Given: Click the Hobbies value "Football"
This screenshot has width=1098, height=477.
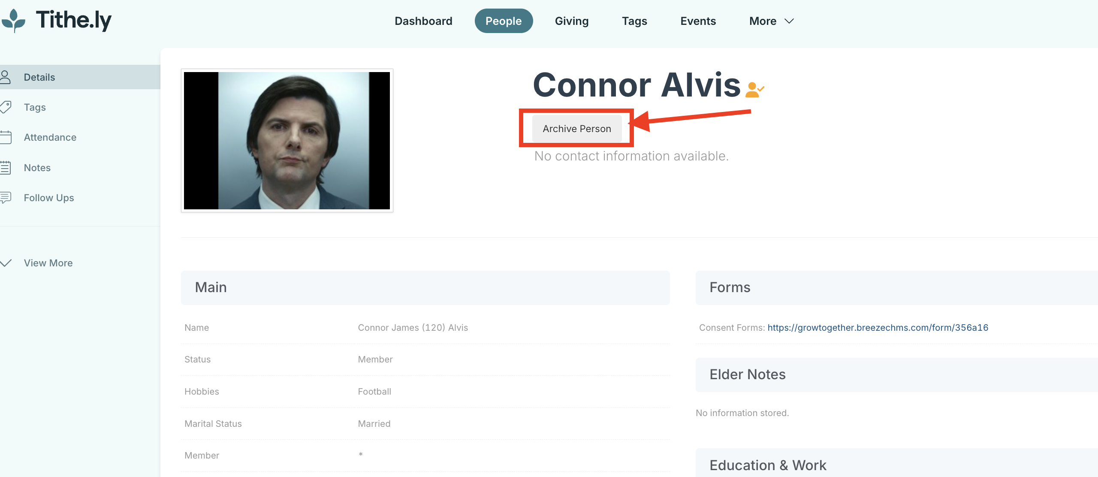Looking at the screenshot, I should click(374, 392).
